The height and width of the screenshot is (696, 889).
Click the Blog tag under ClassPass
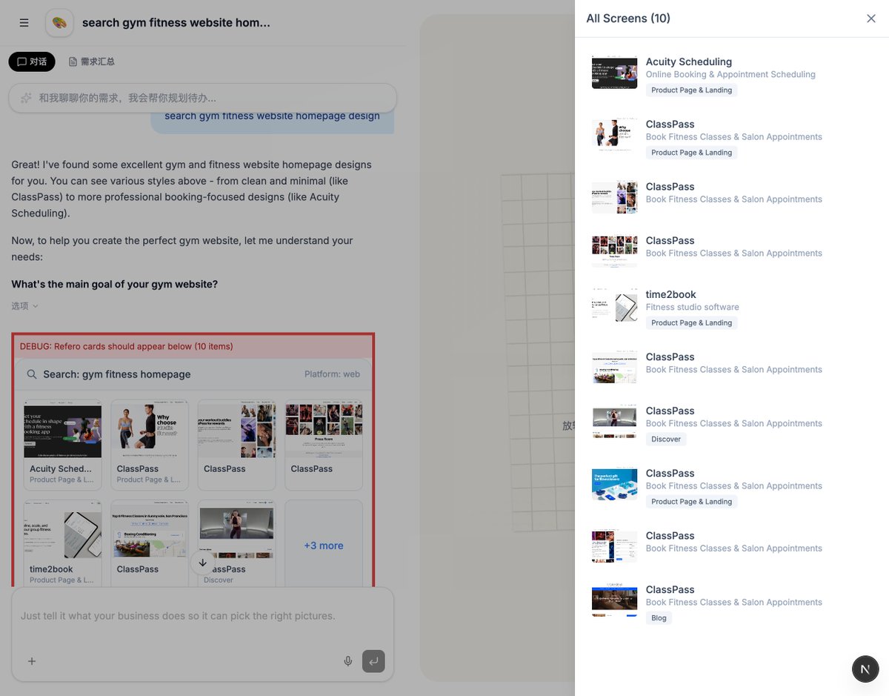point(659,617)
